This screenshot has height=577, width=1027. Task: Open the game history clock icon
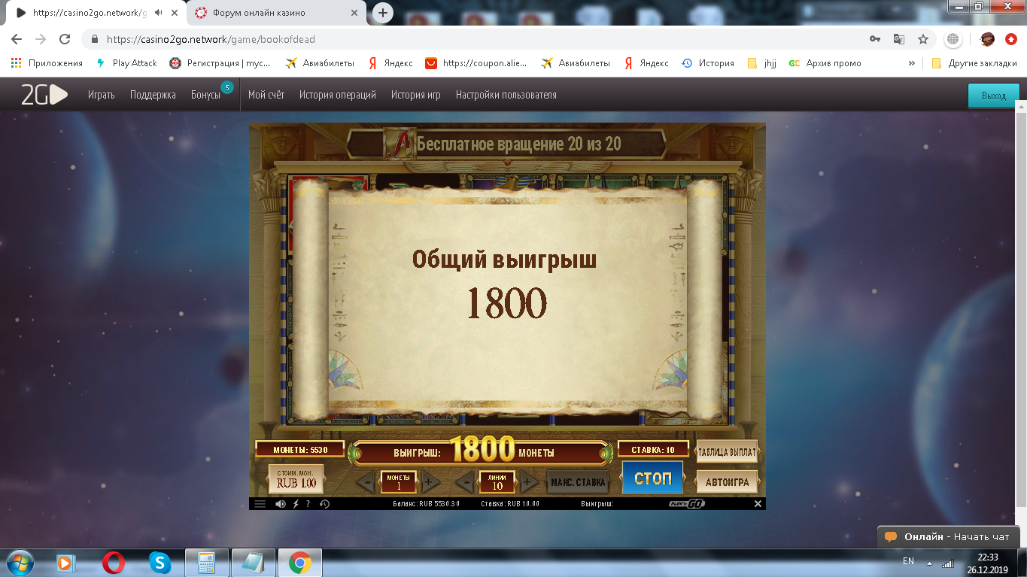coord(324,504)
